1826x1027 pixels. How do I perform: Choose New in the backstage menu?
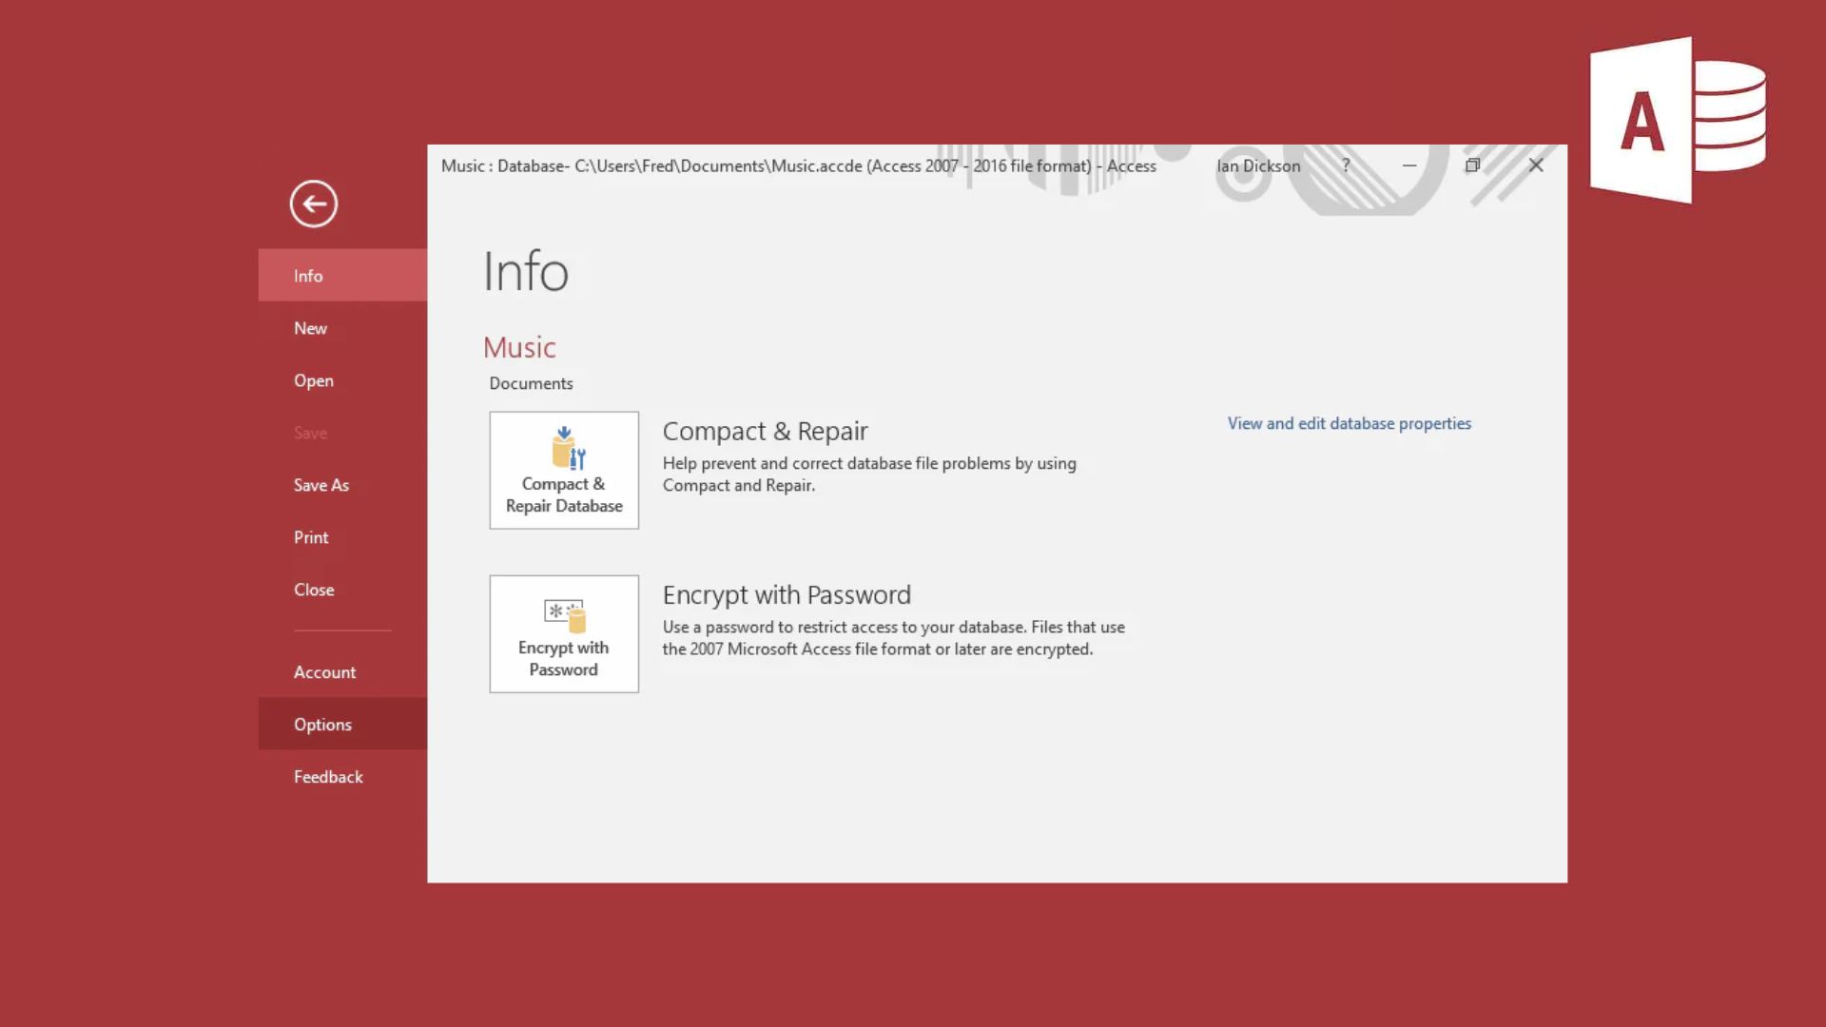tap(342, 328)
